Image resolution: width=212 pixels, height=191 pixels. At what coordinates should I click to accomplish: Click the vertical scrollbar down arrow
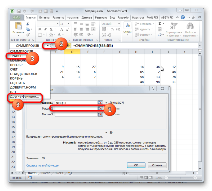[x=200, y=169]
